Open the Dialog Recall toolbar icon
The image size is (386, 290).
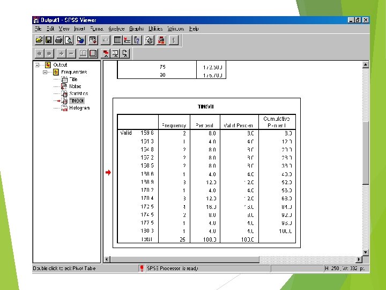click(93, 40)
